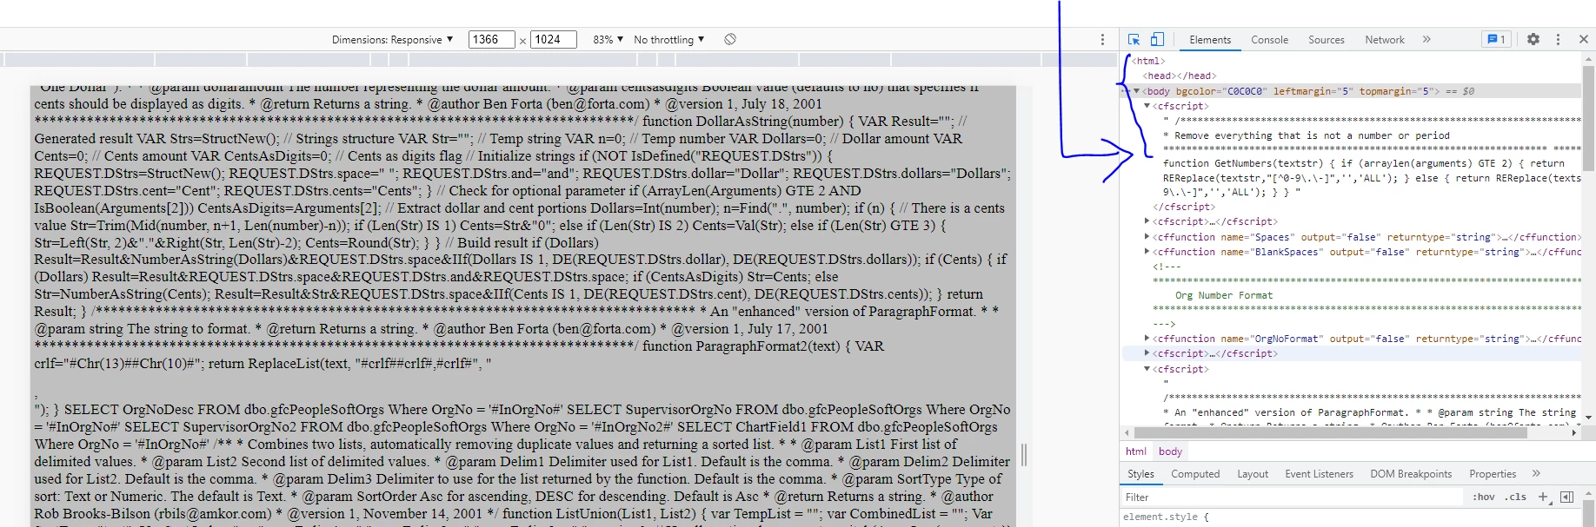Edit the viewport height field 1024
The width and height of the screenshot is (1596, 527).
[553, 40]
